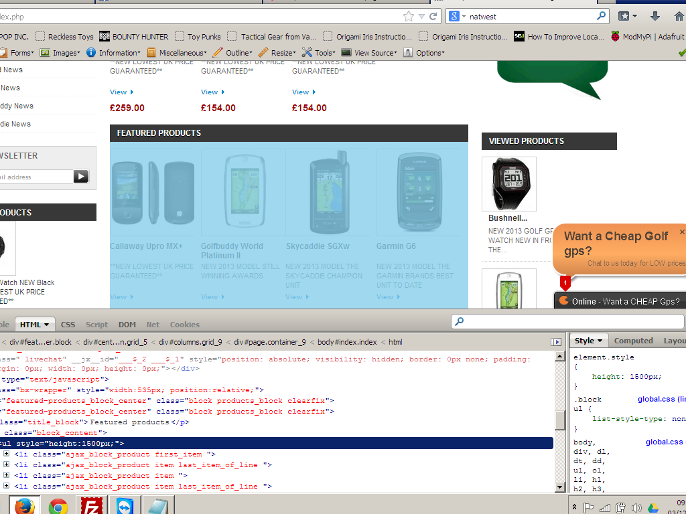Switch to HTML tab in Firebug

[x=35, y=325]
